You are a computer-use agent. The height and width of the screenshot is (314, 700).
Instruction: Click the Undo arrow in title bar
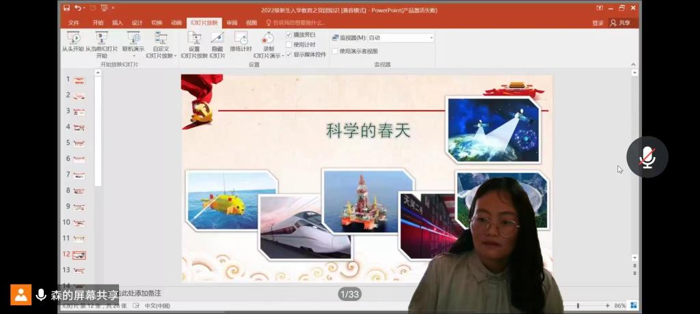point(79,8)
